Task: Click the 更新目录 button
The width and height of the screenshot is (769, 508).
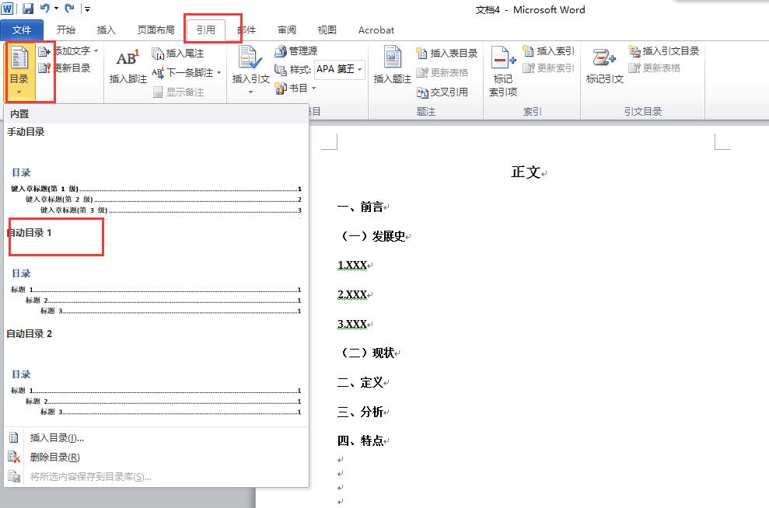Action: point(65,68)
